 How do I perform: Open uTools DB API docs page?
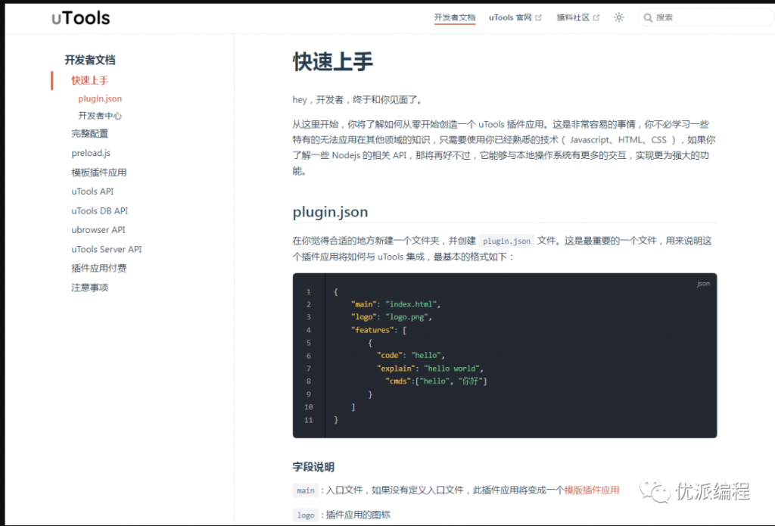coord(100,210)
